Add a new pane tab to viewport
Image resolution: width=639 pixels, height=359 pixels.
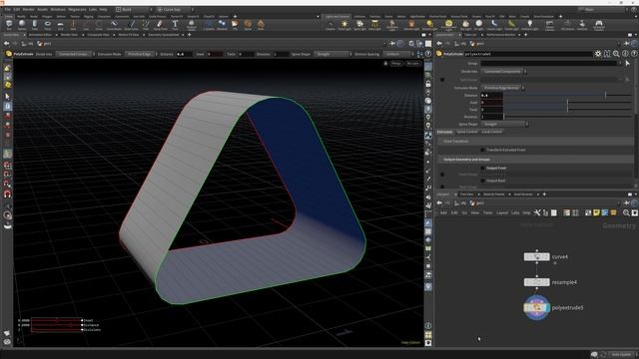tap(189, 35)
